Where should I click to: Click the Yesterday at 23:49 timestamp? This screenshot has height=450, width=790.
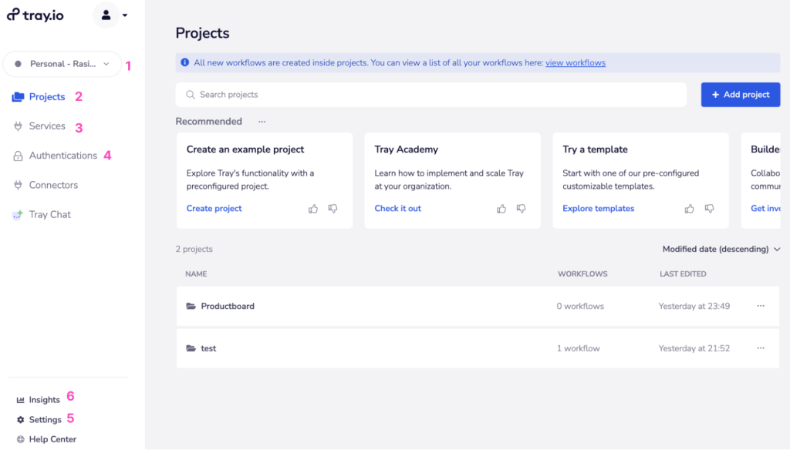click(694, 306)
